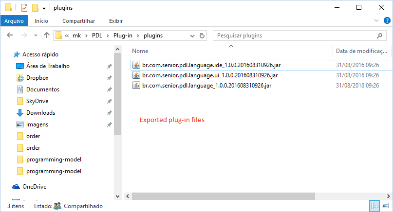Expand the ribbon chevron
The image size is (393, 212).
(376, 20)
